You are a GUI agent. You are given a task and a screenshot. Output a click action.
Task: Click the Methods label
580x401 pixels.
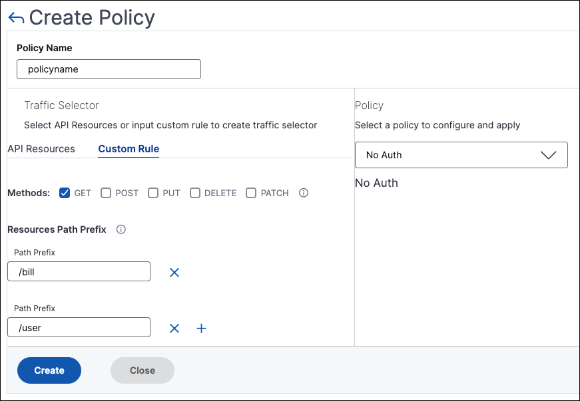pos(29,193)
